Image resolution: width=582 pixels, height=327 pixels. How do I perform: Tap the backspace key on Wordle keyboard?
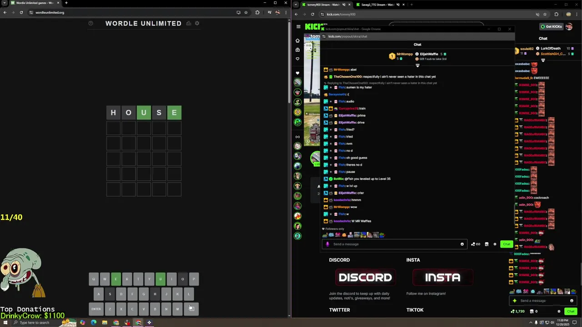[x=191, y=309]
